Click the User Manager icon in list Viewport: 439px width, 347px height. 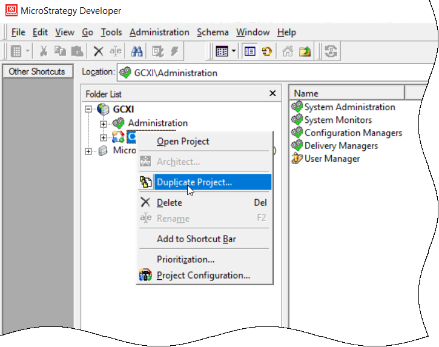297,159
